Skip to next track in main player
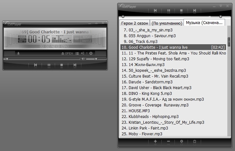This screenshot has height=151, width=235. click(x=75, y=65)
